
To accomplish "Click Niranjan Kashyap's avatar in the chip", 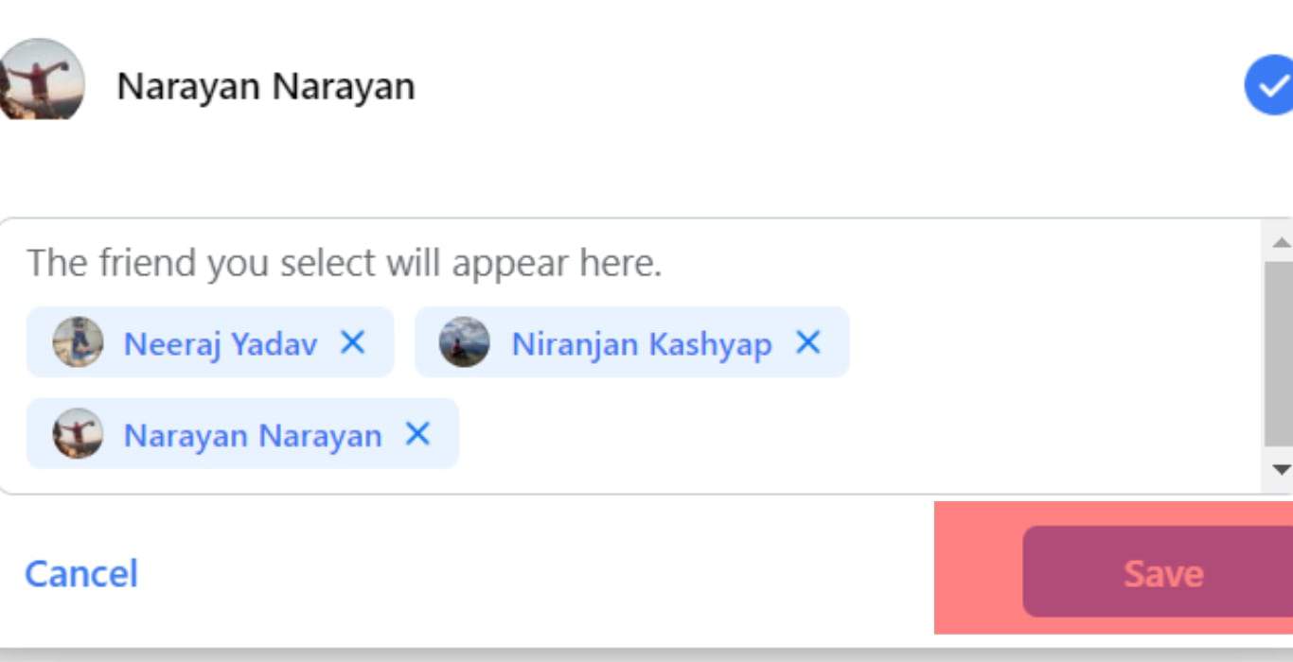I will click(x=465, y=342).
